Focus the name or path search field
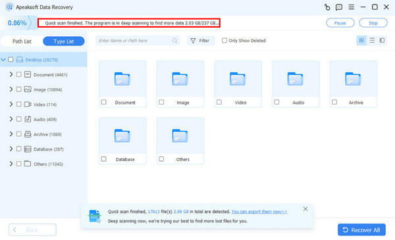This screenshot has width=395, height=240. point(138,41)
